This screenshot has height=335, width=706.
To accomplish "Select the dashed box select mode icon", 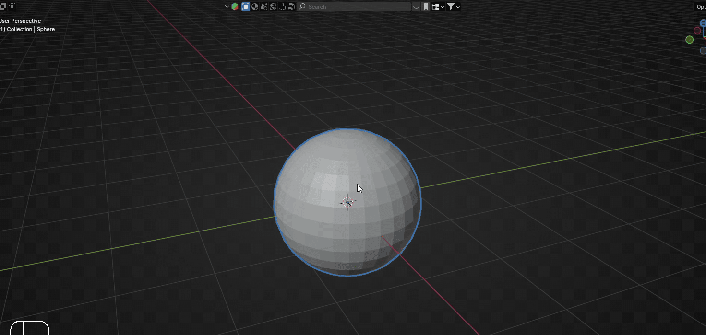I will coord(12,7).
